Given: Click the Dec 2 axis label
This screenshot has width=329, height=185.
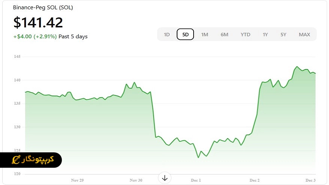Looking at the screenshot, I should 255,180.
